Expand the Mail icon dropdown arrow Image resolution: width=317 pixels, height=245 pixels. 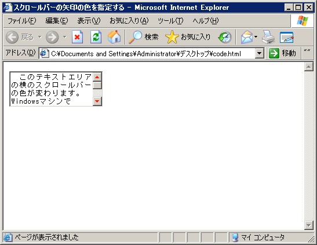(256, 37)
